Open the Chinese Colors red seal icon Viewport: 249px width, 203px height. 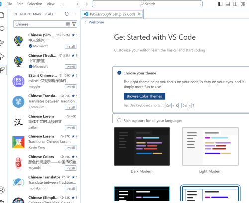point(18,163)
